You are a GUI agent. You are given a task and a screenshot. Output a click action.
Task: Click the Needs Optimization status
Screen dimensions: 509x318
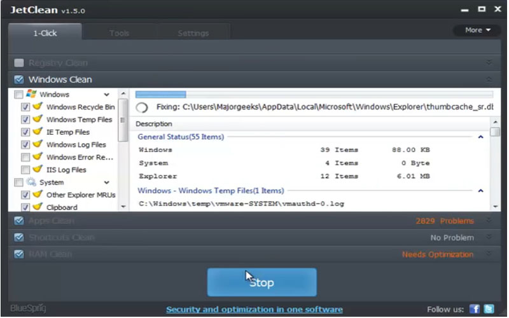tap(437, 254)
